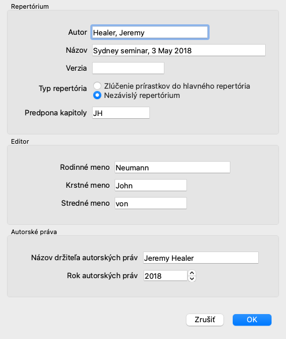Image resolution: width=286 pixels, height=339 pixels.
Task: Click the Editor group heading
Action: point(20,141)
